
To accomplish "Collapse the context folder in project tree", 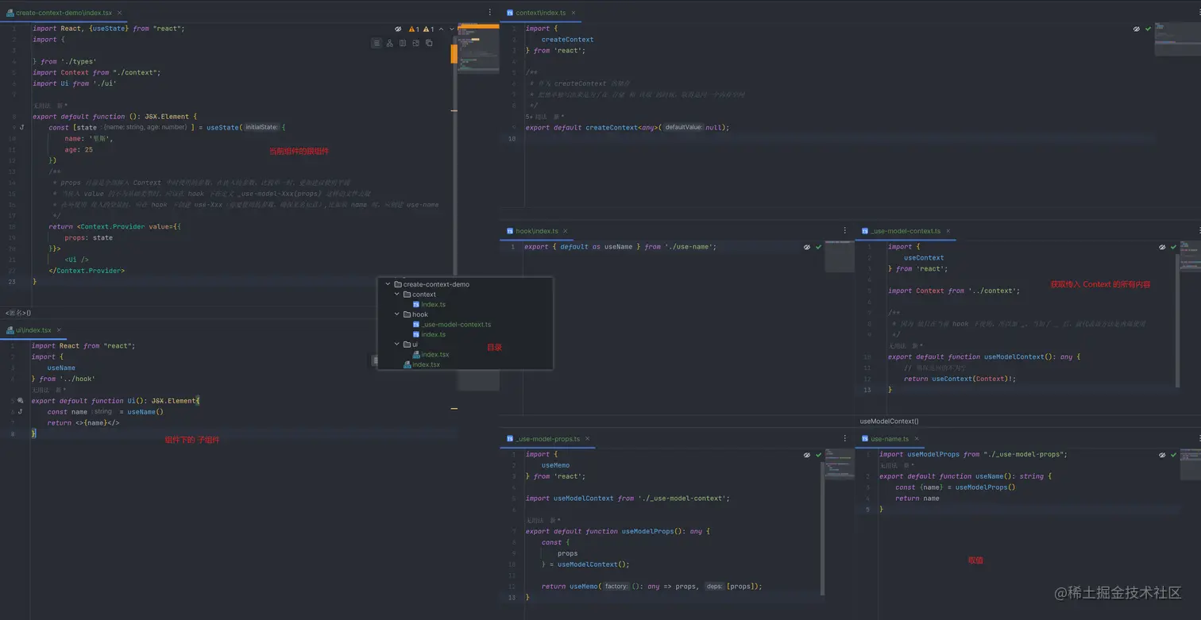I will click(396, 295).
